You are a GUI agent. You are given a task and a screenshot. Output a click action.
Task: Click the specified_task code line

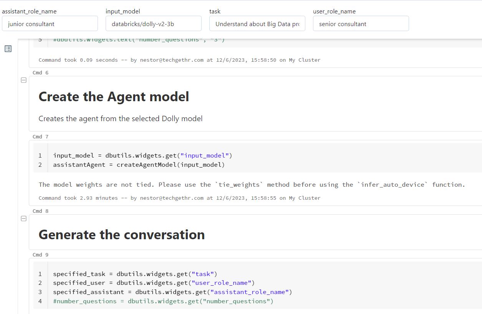coord(135,274)
